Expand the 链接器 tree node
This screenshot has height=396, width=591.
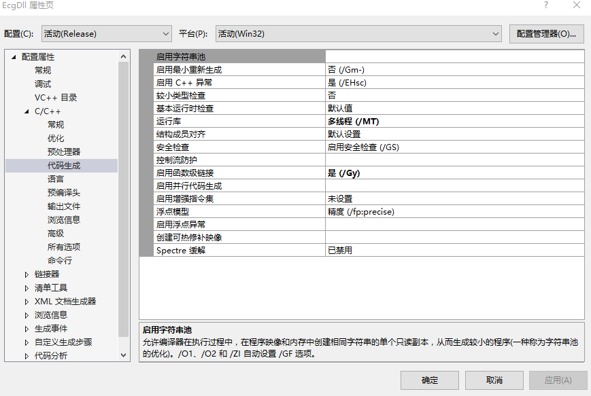pyautogui.click(x=27, y=274)
